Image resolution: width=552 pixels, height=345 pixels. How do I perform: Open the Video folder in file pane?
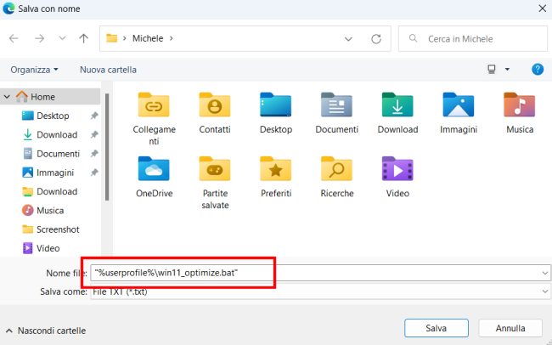(x=397, y=177)
